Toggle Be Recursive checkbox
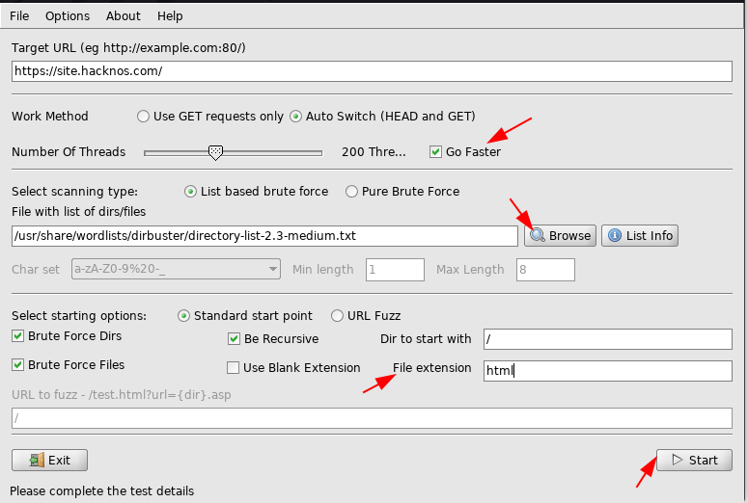The width and height of the screenshot is (748, 503). (x=234, y=338)
